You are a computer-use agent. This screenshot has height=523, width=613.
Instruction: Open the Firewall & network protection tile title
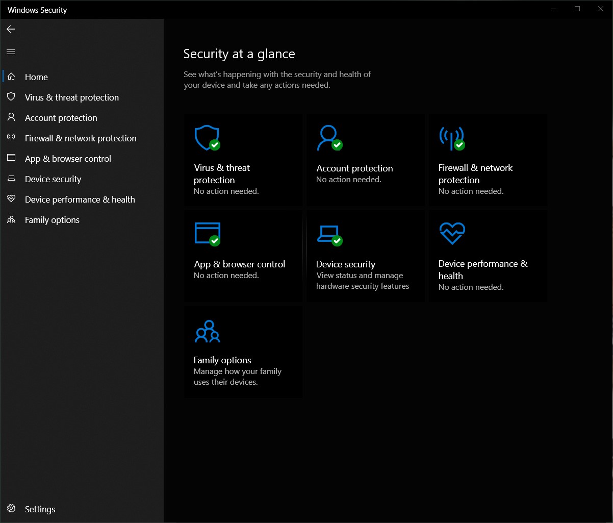point(475,173)
